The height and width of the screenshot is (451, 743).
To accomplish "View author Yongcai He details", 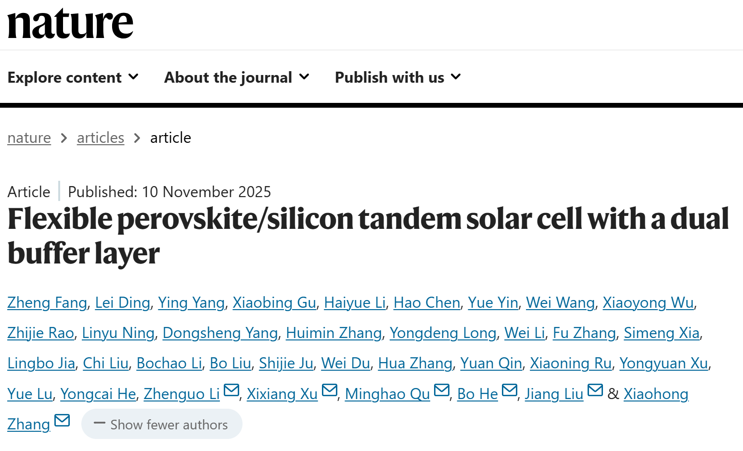I will pos(98,394).
